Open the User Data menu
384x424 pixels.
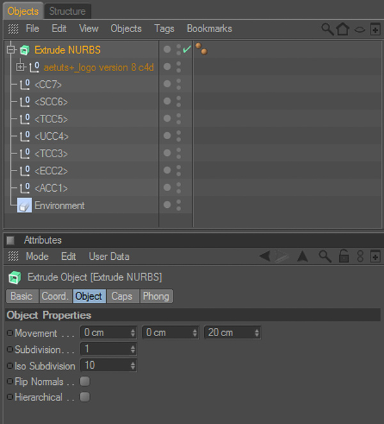tap(109, 257)
